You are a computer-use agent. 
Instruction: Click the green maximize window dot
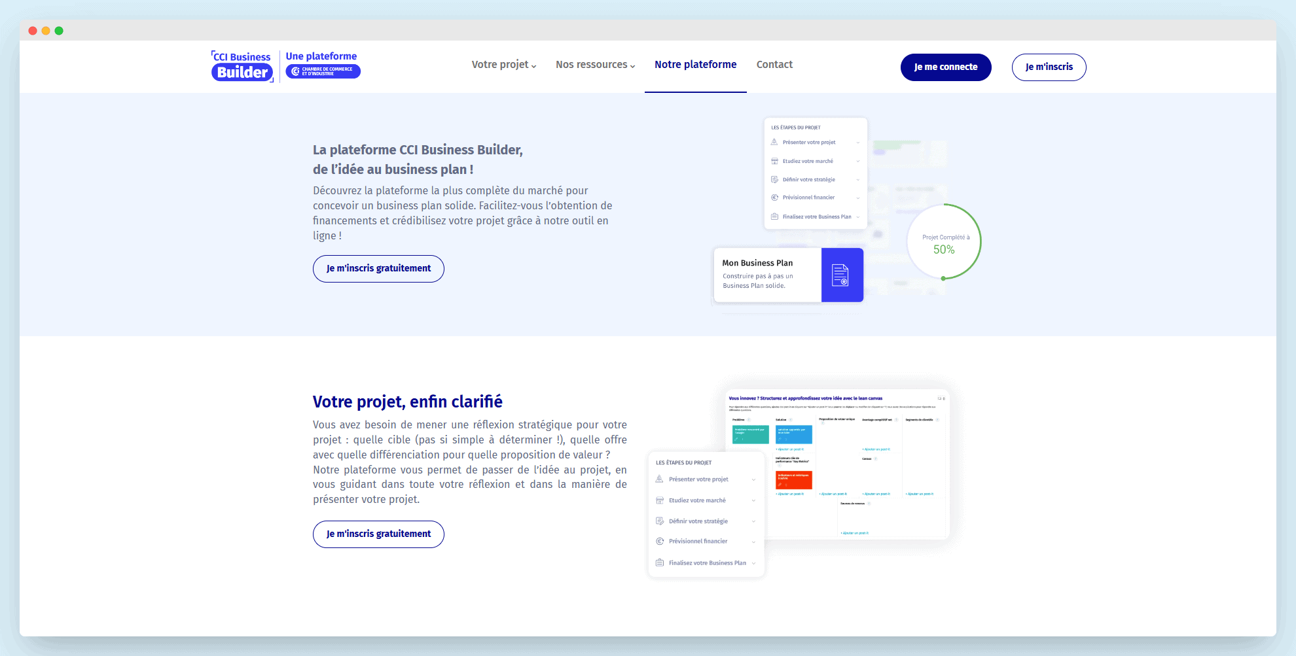click(59, 31)
